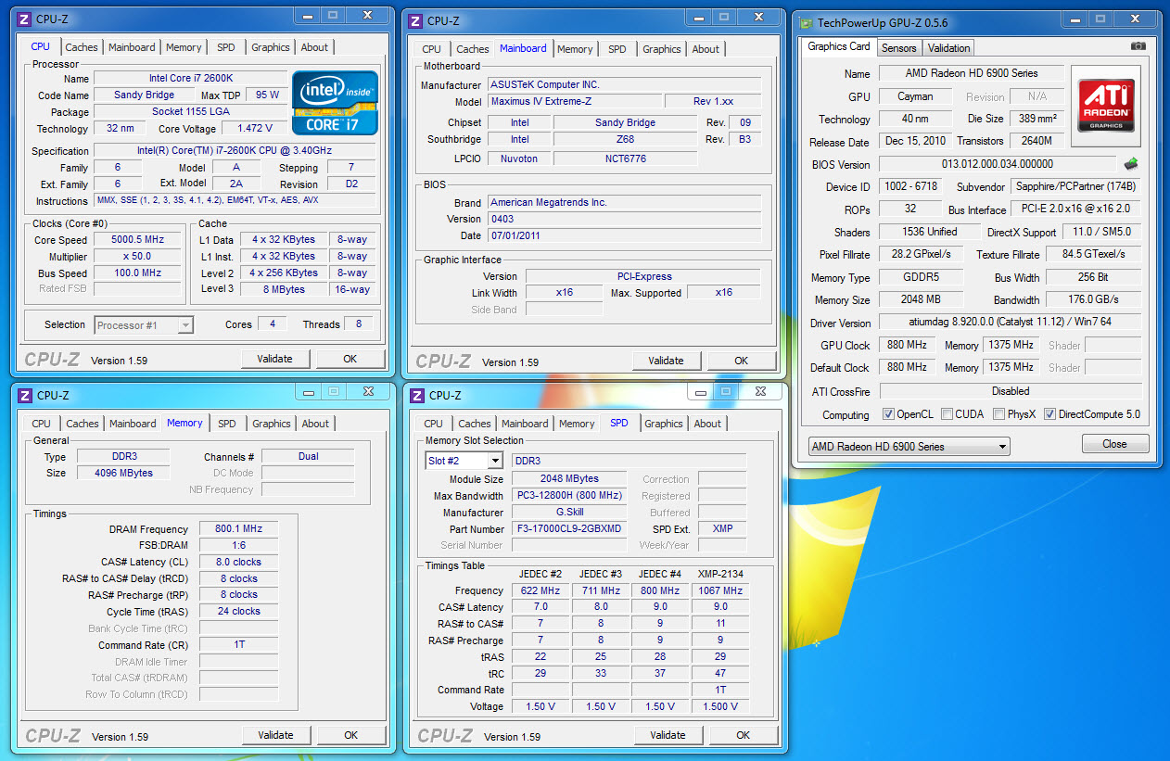Open Mainboard tab in the CPU window

click(x=132, y=47)
